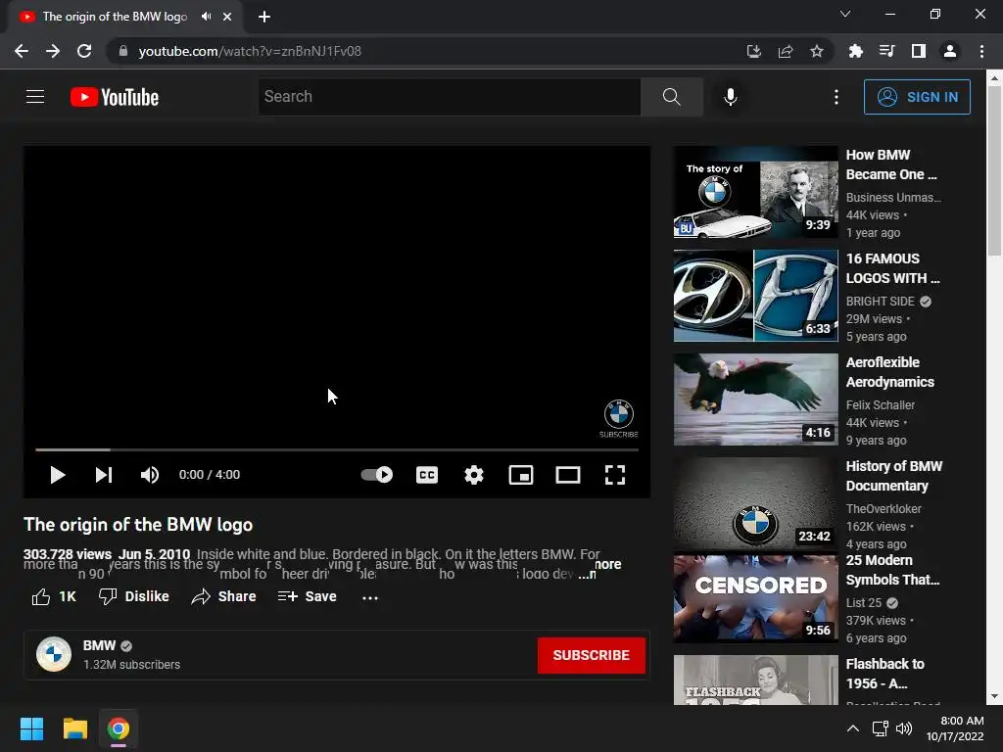Viewport: 1003px width, 752px height.
Task: Open Chrome profile menu
Action: tap(949, 51)
